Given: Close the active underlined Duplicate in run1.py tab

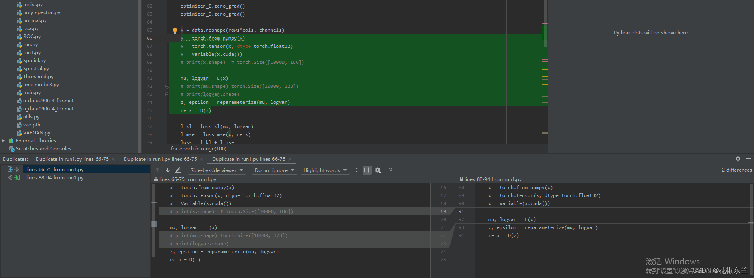Looking at the screenshot, I should coord(290,159).
